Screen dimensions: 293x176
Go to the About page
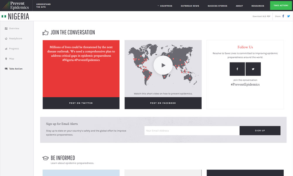pyautogui.click(x=239, y=6)
